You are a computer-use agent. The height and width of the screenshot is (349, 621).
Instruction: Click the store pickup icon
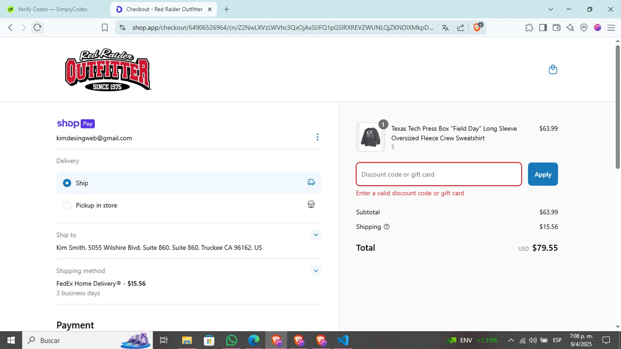coord(311,205)
